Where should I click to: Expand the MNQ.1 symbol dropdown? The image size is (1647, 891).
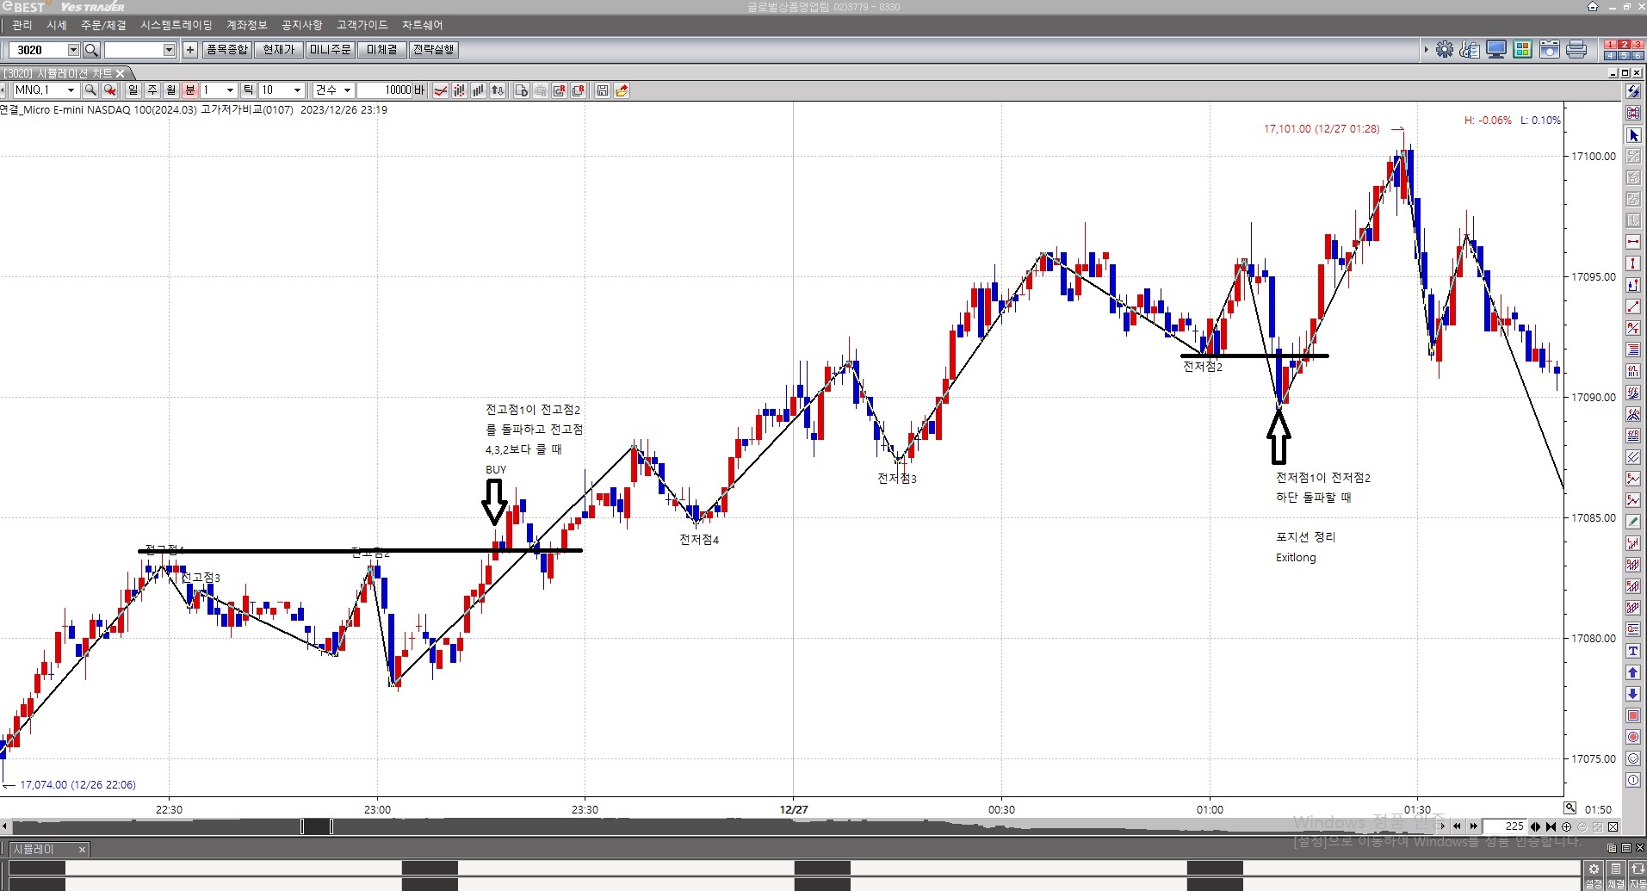click(71, 90)
